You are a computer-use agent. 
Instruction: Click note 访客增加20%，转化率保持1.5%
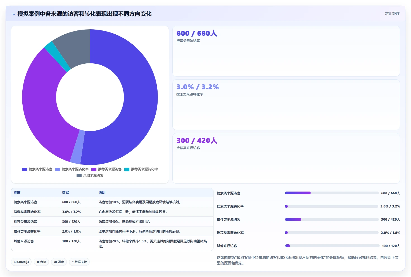pyautogui.click(x=153, y=244)
